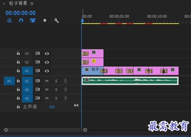The image size is (191, 137).
Task: Select the 粒子背景 sequence tab
Action: [18, 3]
